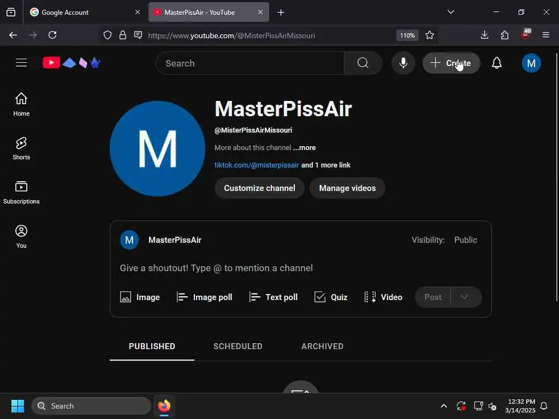Open the list all tabs dropdown

[x=450, y=12]
